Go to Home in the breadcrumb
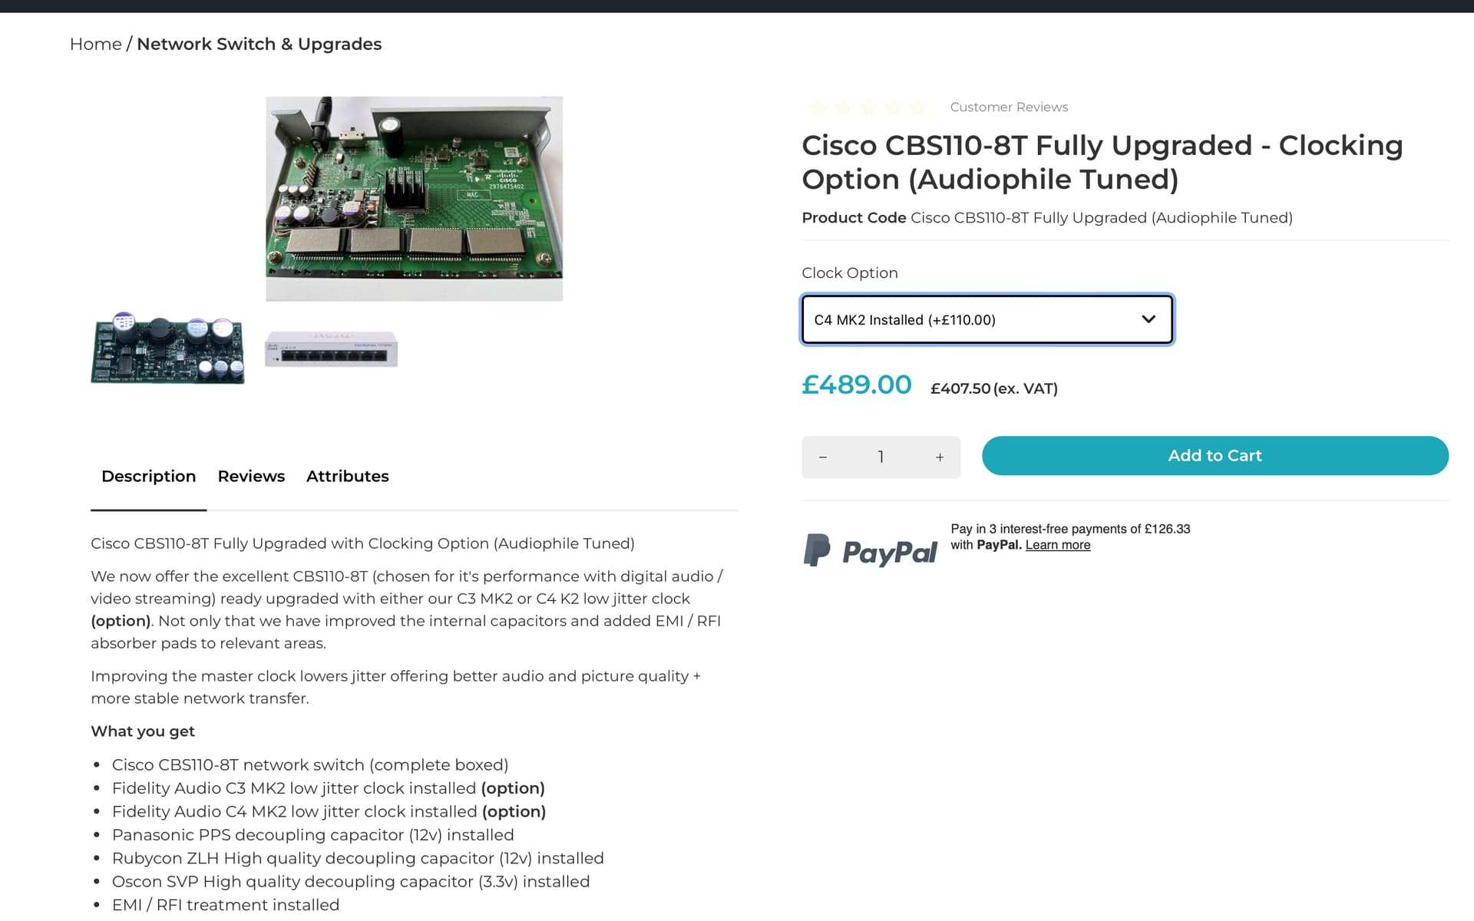Viewport: 1474px width, 921px height. tap(96, 45)
